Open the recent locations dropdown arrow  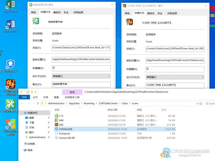(34, 104)
